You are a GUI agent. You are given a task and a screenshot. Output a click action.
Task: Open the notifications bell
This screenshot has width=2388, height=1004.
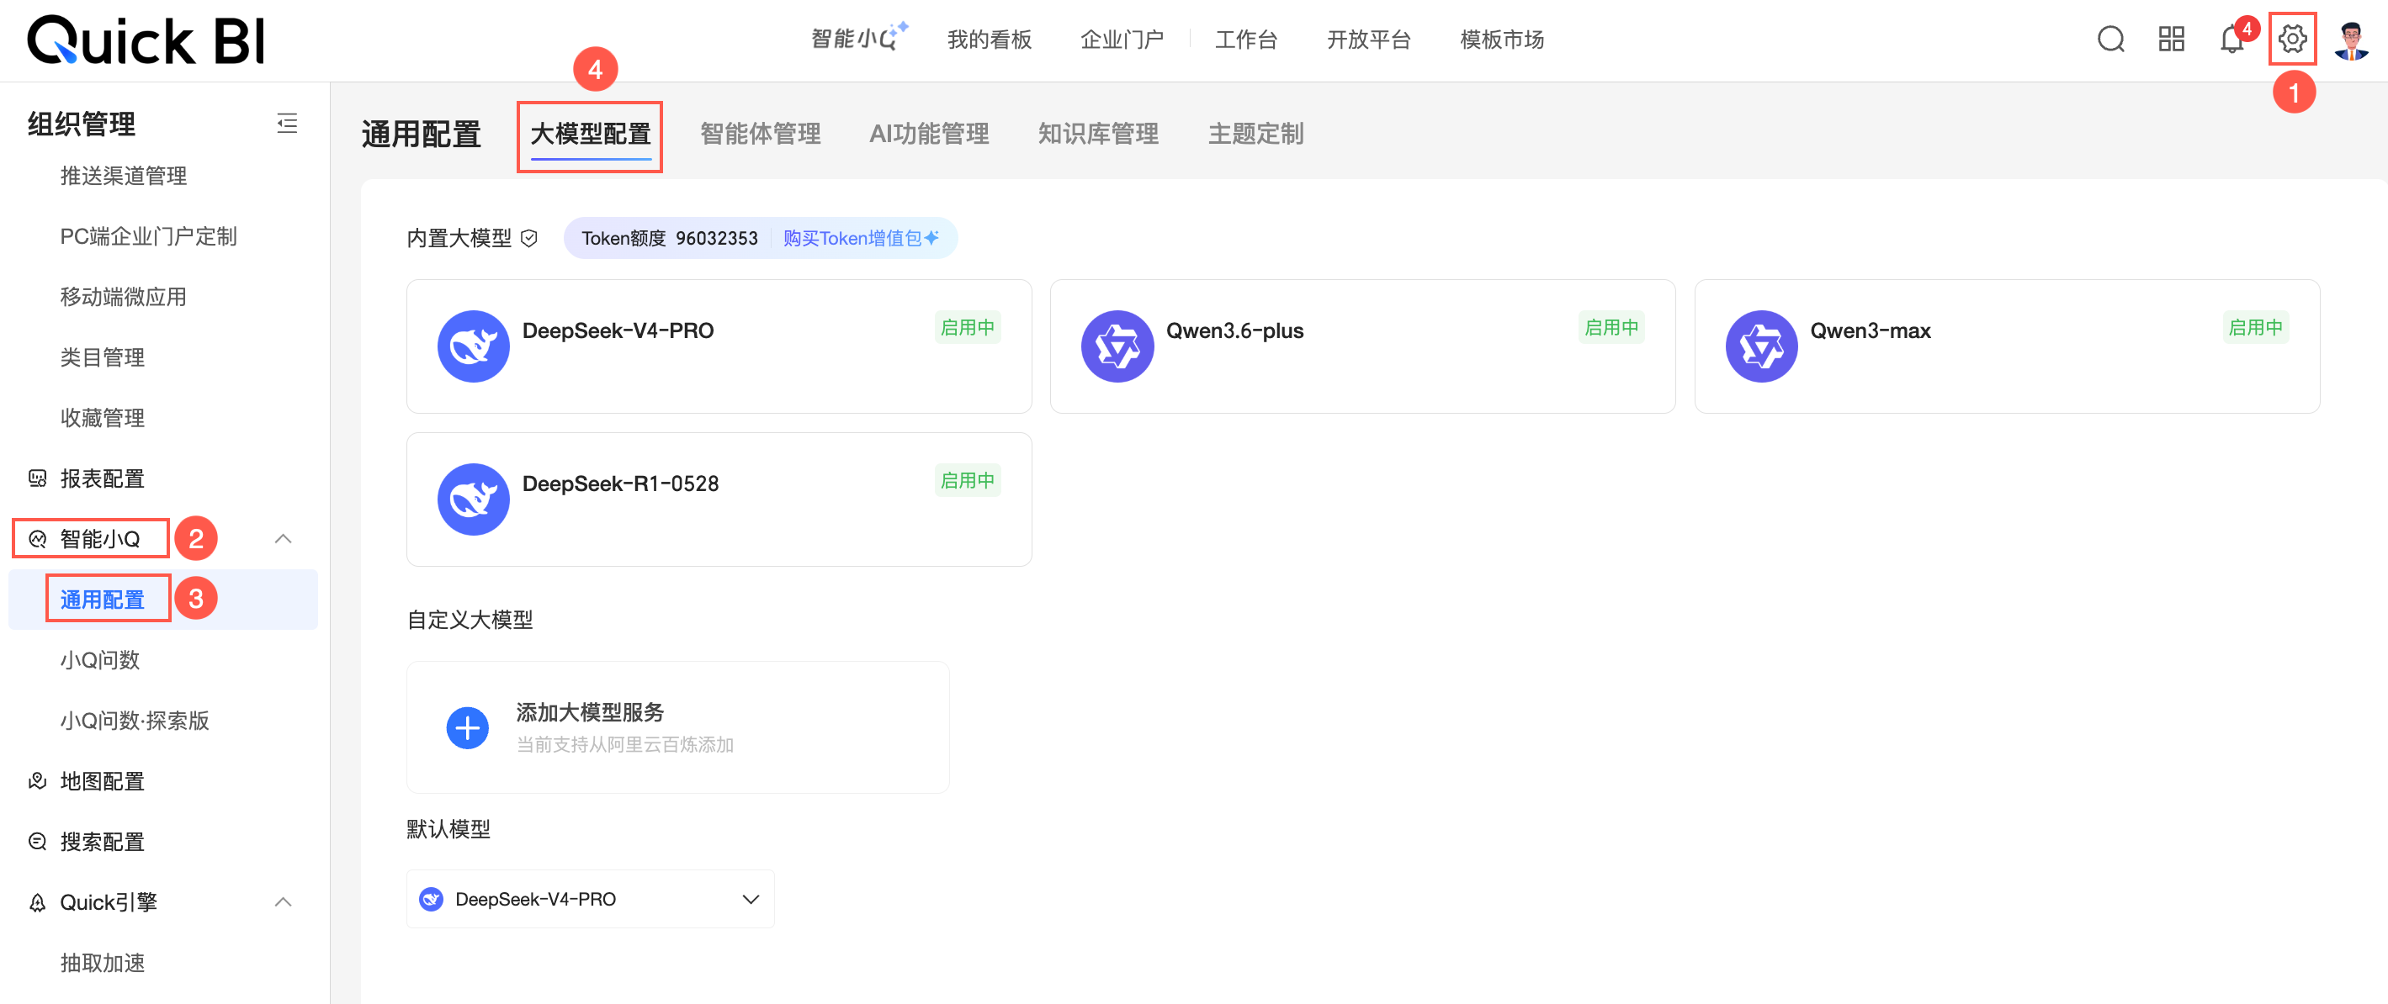tap(2231, 40)
